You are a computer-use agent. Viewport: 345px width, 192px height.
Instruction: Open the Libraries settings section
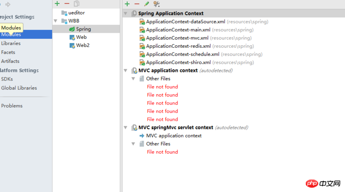(11, 43)
